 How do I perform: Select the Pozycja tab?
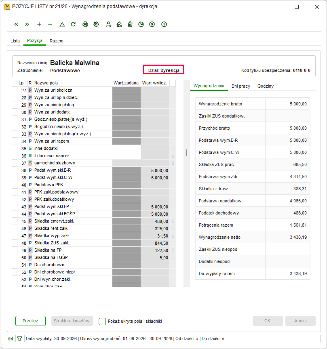pos(35,41)
